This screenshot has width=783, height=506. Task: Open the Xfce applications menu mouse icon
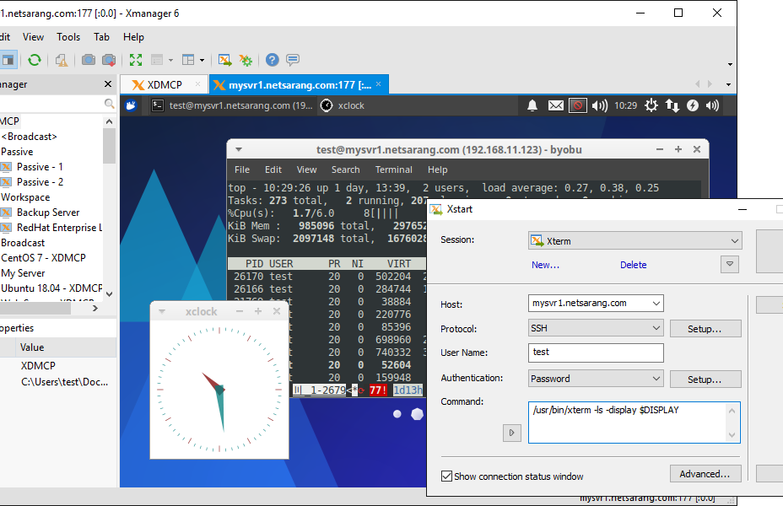coord(131,105)
